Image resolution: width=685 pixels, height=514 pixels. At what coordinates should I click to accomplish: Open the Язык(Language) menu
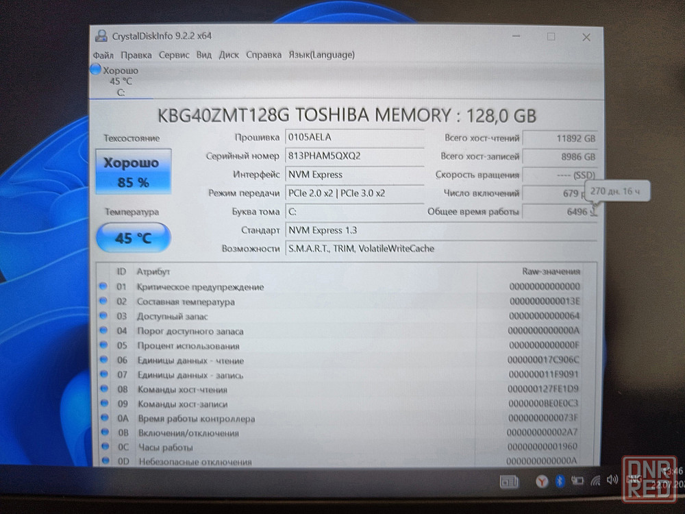(321, 55)
